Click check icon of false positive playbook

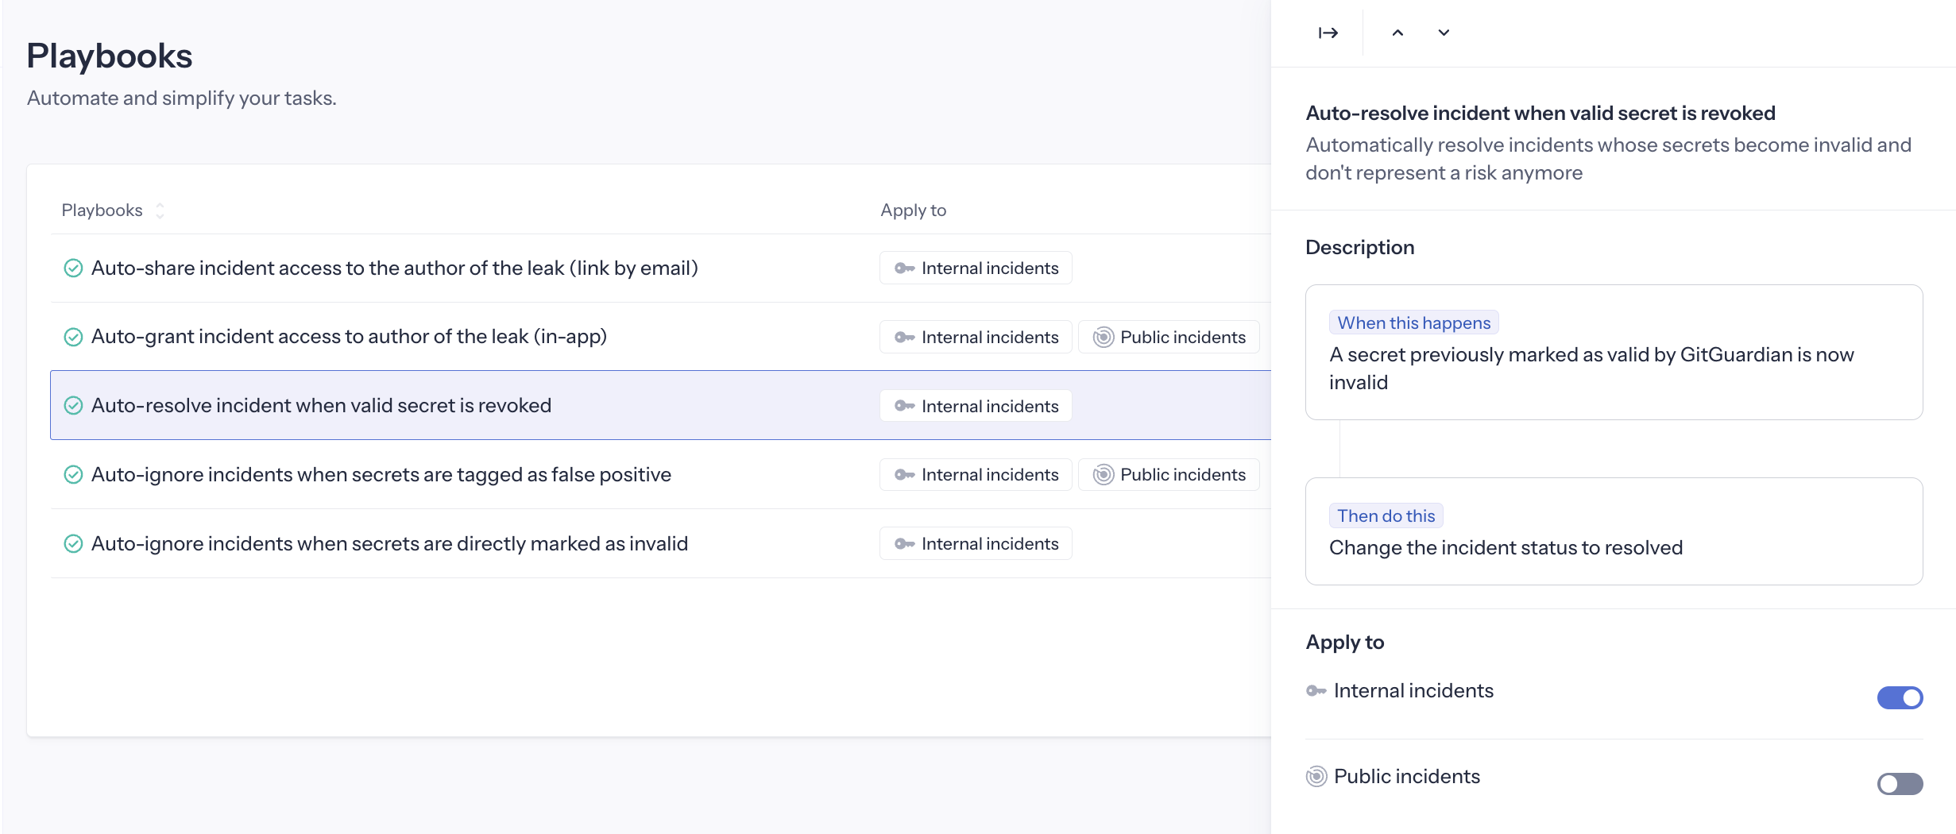coord(73,475)
